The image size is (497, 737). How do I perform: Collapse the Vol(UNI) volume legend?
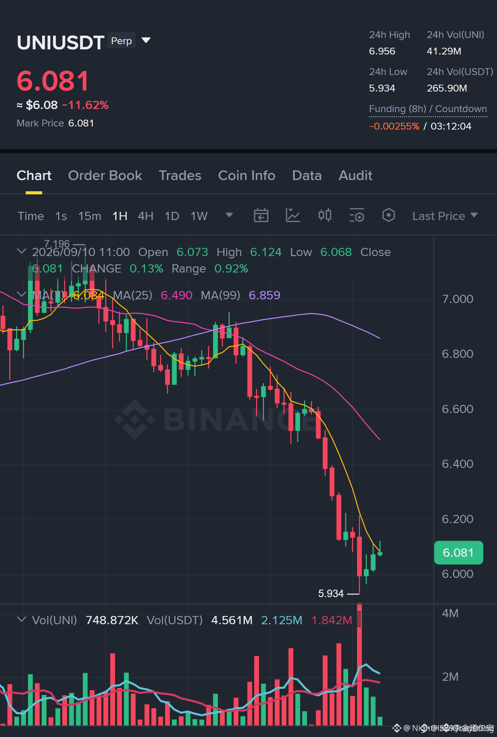pyautogui.click(x=22, y=619)
